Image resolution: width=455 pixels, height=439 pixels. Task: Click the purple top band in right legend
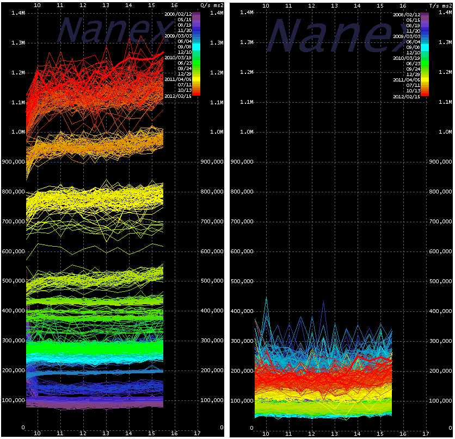point(425,16)
